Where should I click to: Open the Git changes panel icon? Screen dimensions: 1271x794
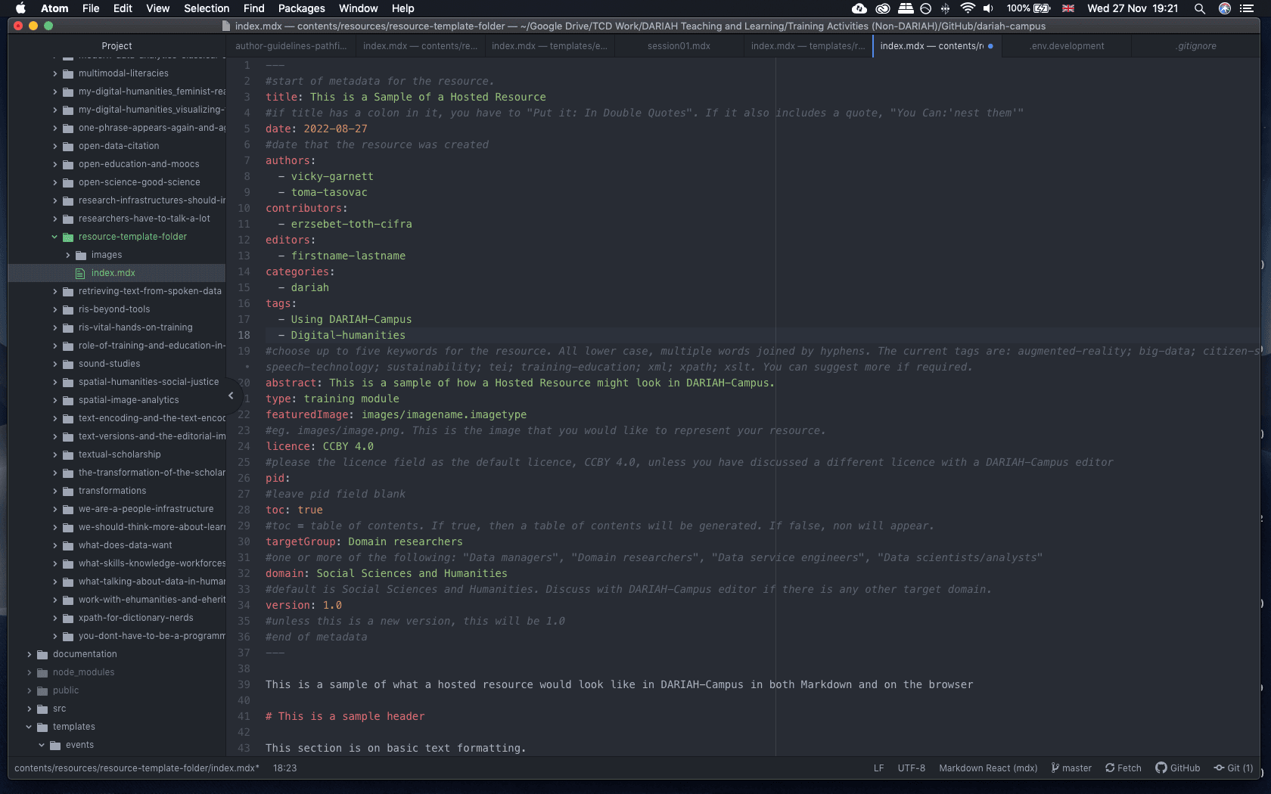tap(1219, 768)
